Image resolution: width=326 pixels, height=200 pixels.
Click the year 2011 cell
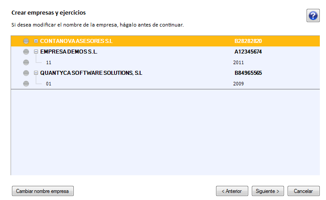point(239,62)
